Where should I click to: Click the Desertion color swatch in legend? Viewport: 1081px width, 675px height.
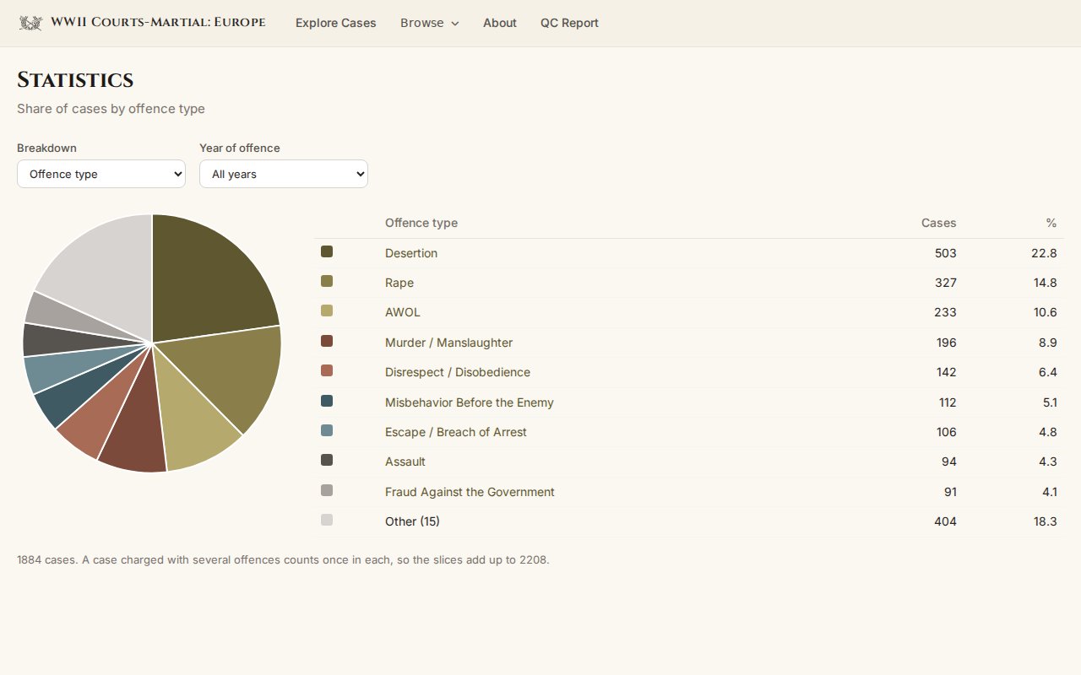(327, 251)
